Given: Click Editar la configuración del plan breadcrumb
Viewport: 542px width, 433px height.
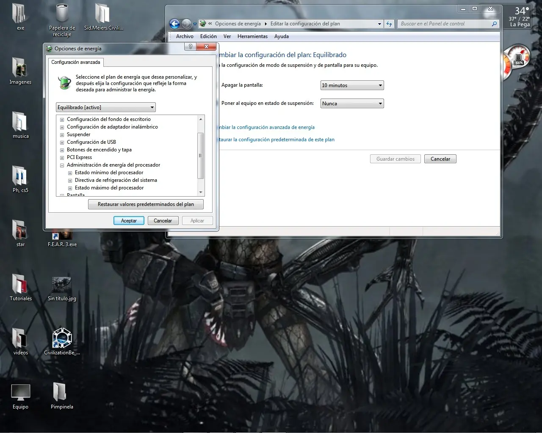Looking at the screenshot, I should (305, 24).
